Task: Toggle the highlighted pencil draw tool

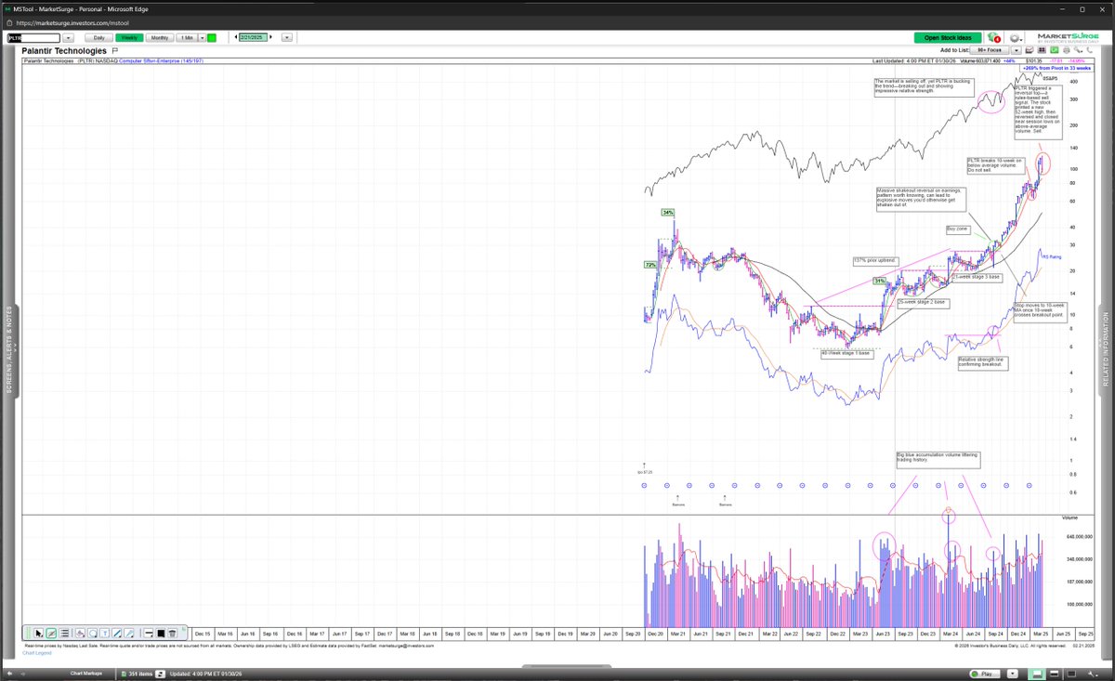Action: 51,633
